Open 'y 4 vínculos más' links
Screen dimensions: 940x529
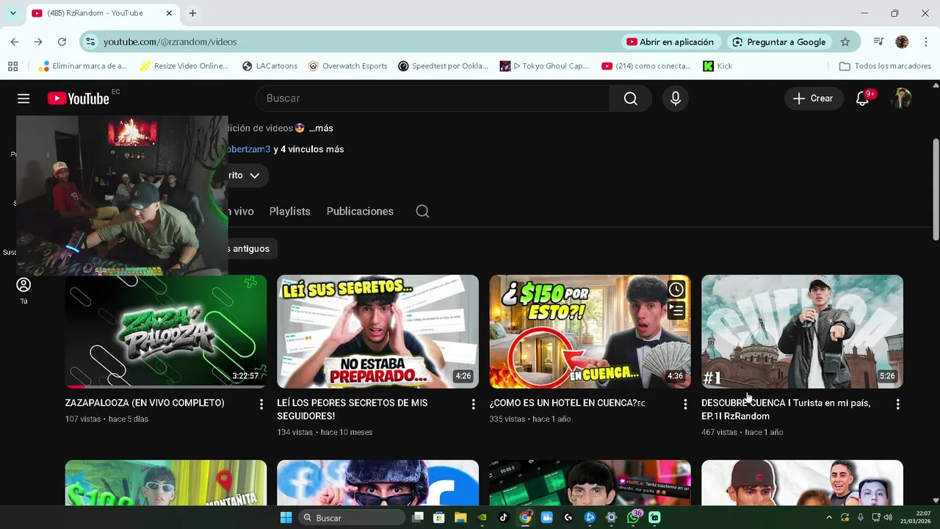click(308, 149)
